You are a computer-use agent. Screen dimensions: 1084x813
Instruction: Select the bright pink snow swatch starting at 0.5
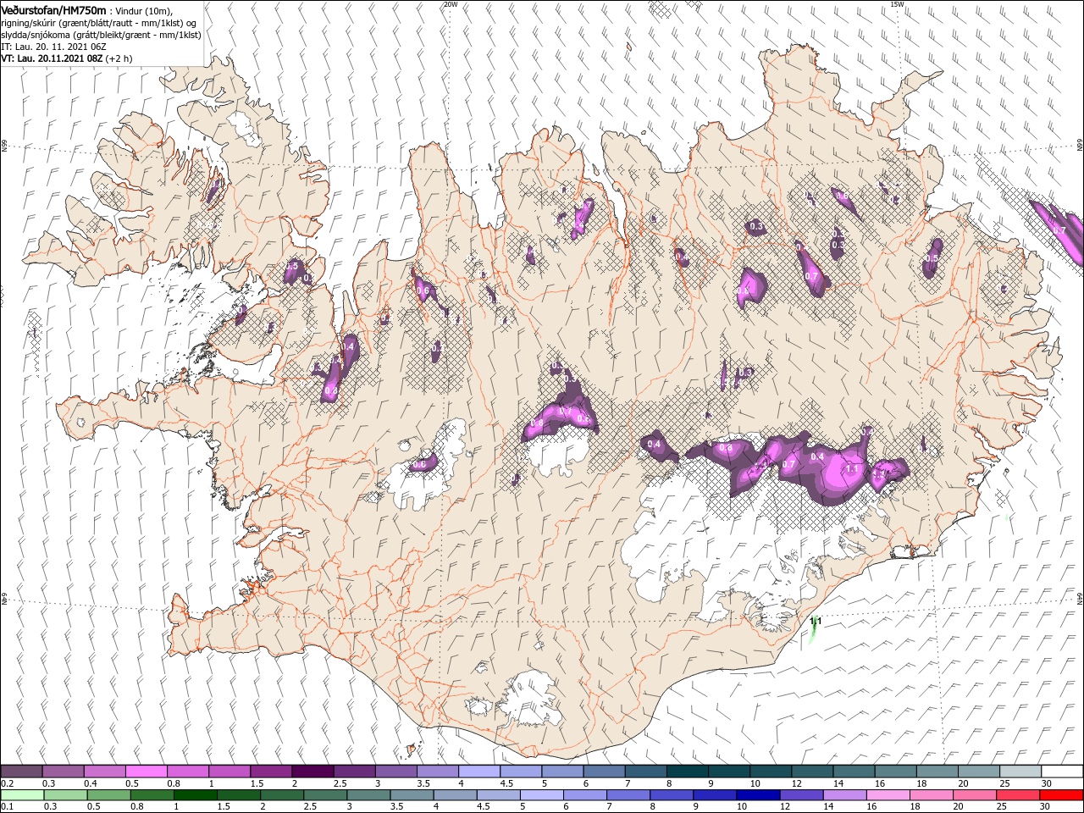coord(146,772)
